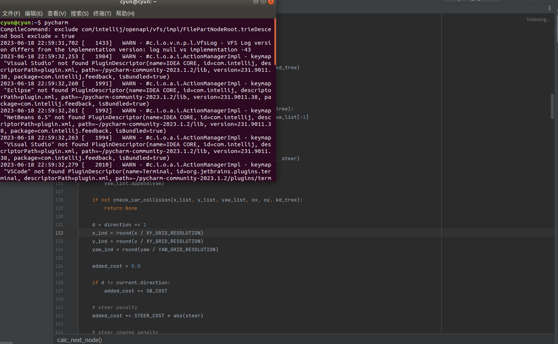558x344 pixels.
Task: Click line number 139 in the gutter
Action: (x=59, y=291)
